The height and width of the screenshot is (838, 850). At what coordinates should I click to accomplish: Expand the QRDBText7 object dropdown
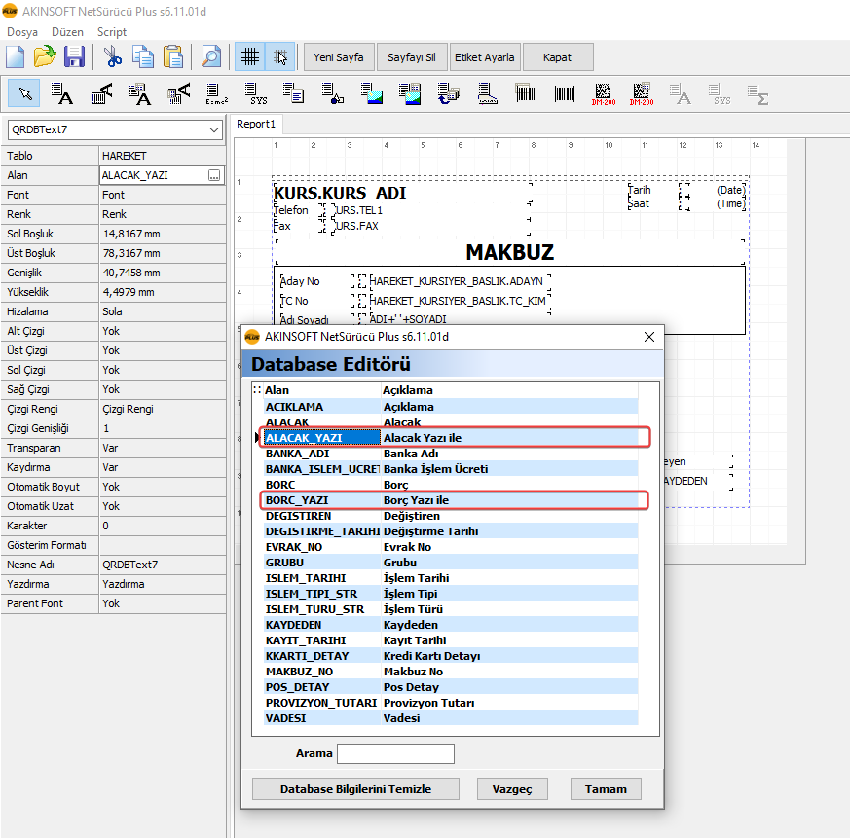coord(214,129)
